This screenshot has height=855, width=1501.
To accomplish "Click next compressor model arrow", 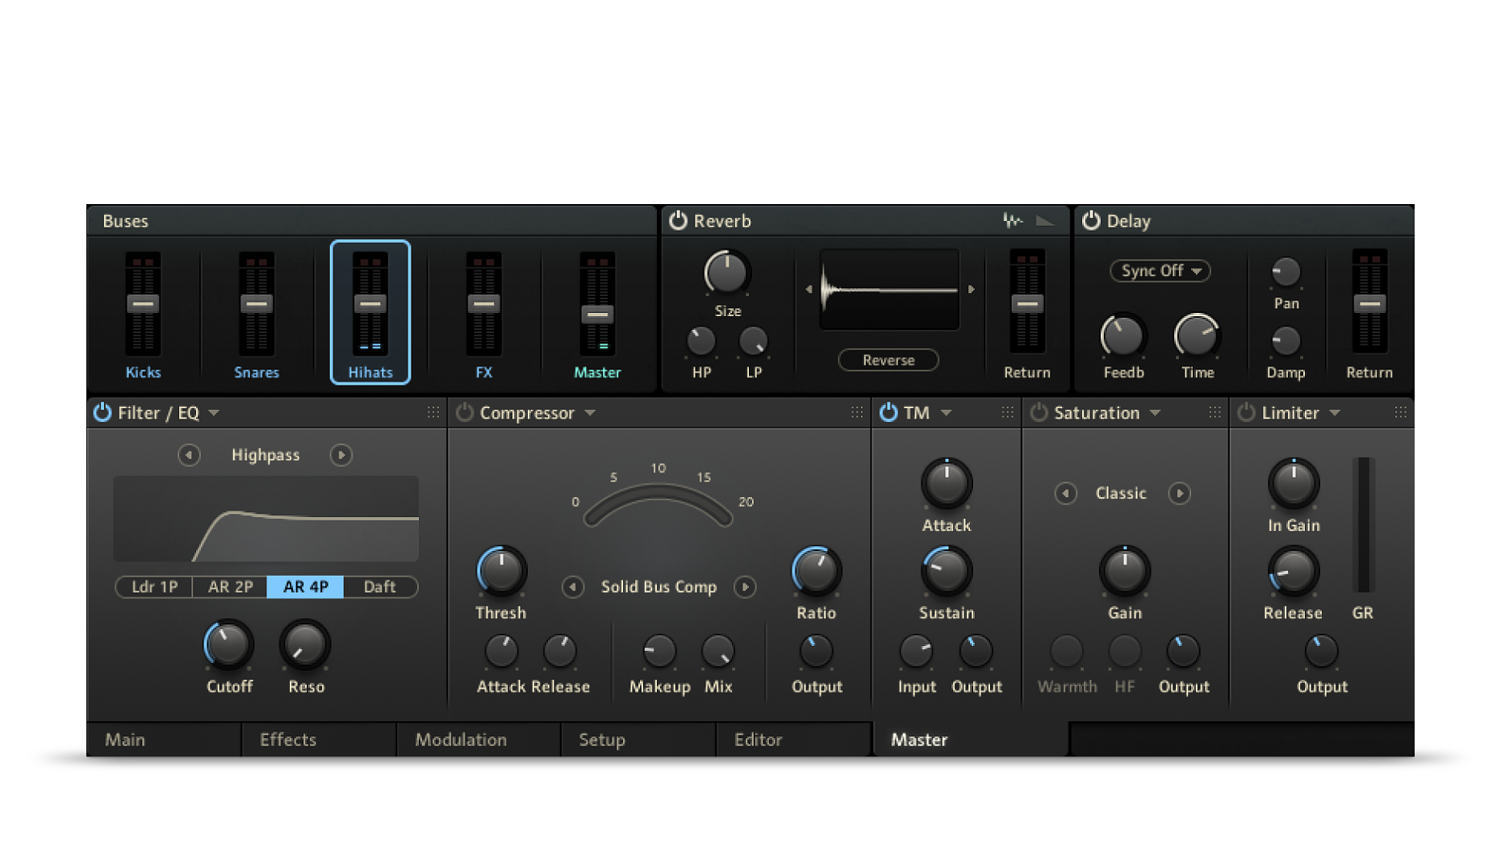I will [745, 586].
